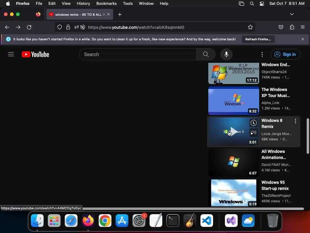Open Windows End... video title
310x233 pixels.
coord(275,65)
